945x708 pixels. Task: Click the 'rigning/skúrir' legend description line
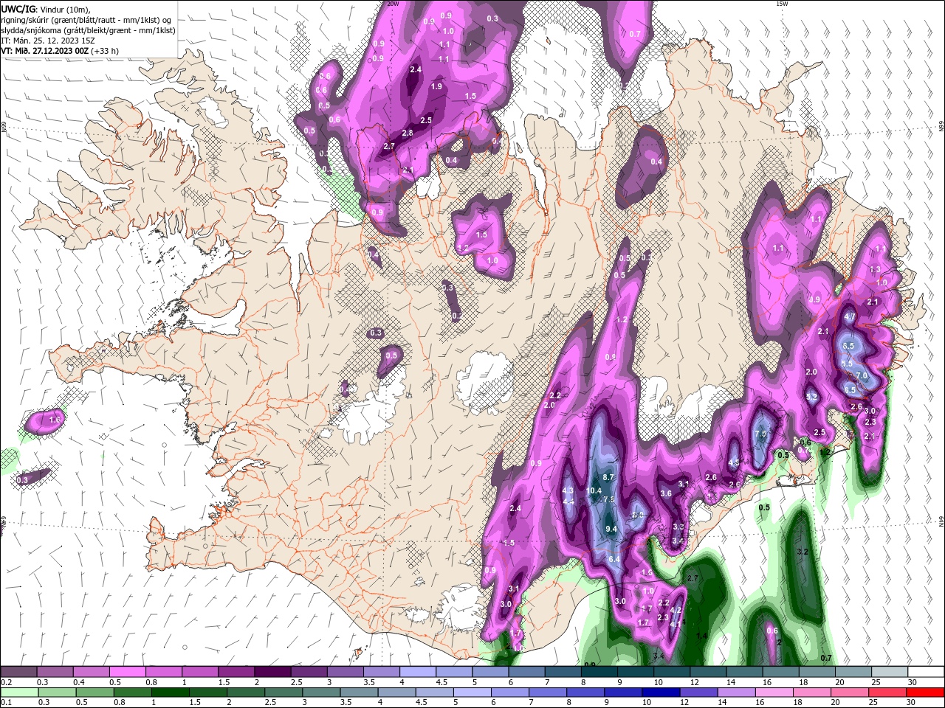(86, 19)
